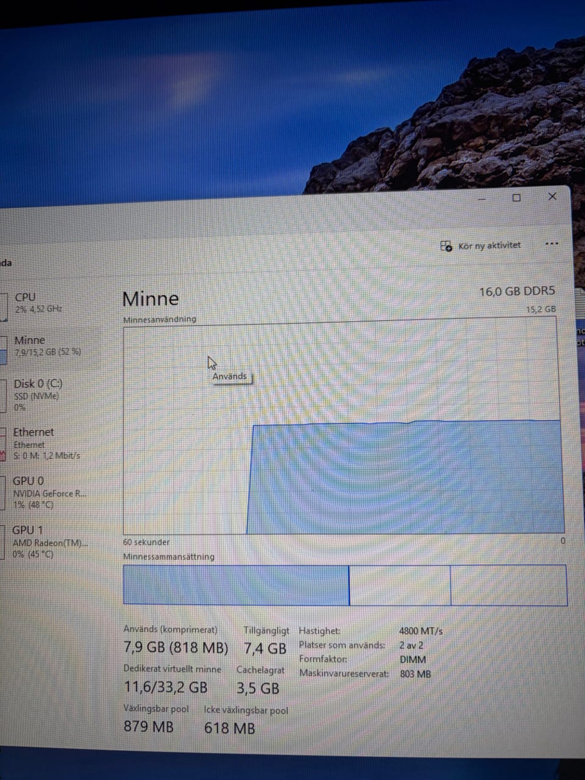Click the blue Minnesanvändning usage graph area

click(x=405, y=478)
